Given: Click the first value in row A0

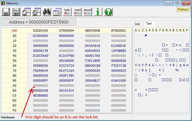Looking at the screenshot, I should [x=41, y=85].
